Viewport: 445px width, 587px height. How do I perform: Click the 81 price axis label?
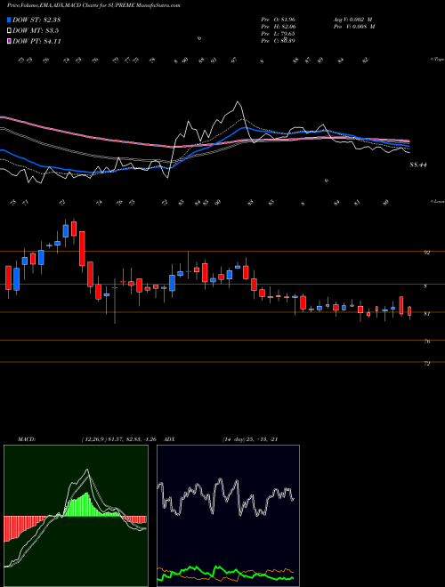(426, 314)
